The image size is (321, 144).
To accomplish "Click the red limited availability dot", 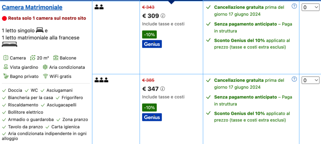I will click(x=4, y=18).
